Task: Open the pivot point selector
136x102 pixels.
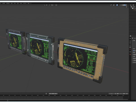Action: click(50, 5)
